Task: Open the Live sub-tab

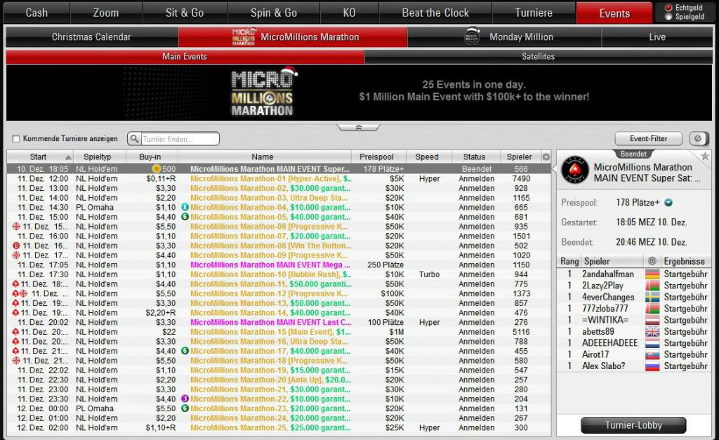Action: click(657, 36)
